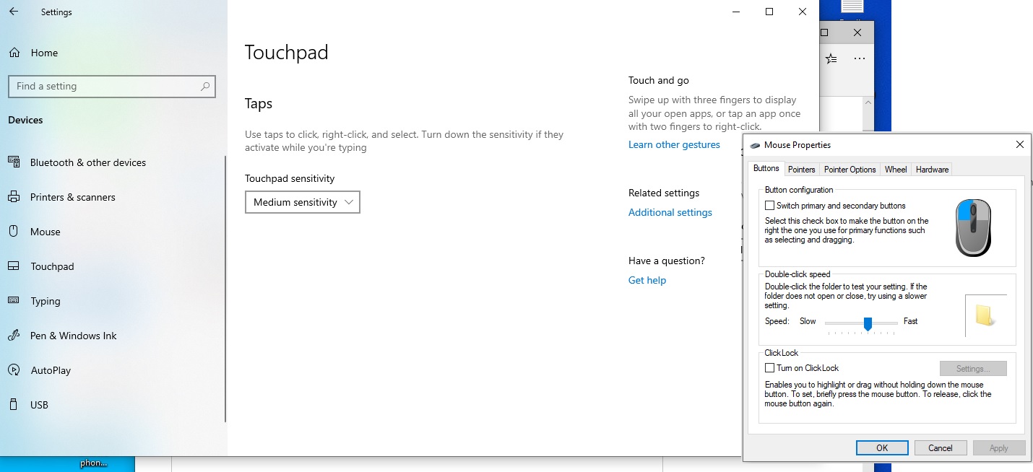The width and height of the screenshot is (1033, 472).
Task: Confirm Mouse Properties with OK
Action: click(x=882, y=447)
